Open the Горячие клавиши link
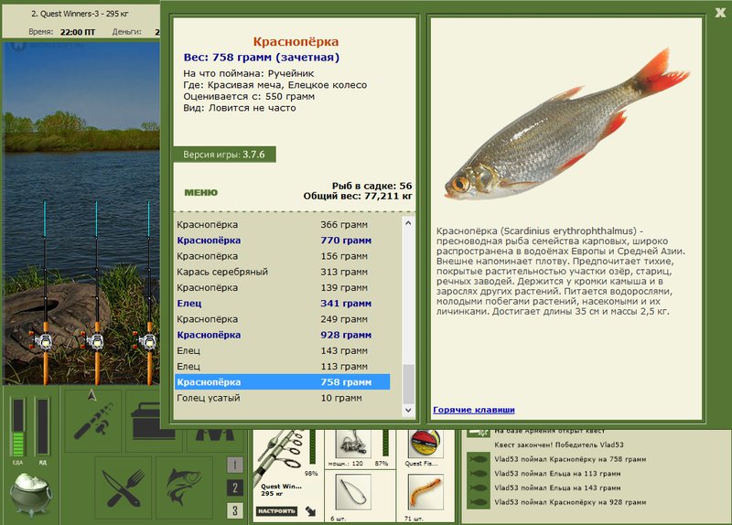 click(474, 410)
